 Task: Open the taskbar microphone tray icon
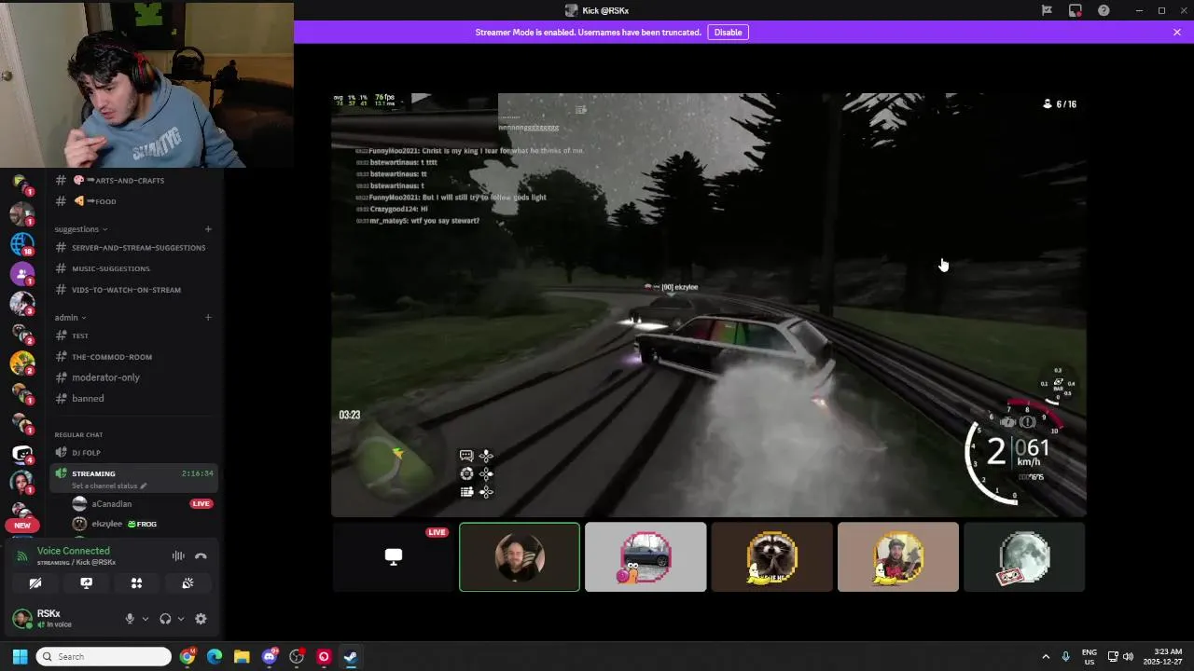click(1065, 657)
